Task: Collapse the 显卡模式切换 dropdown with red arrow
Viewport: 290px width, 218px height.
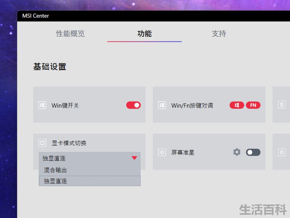Action: coord(134,158)
